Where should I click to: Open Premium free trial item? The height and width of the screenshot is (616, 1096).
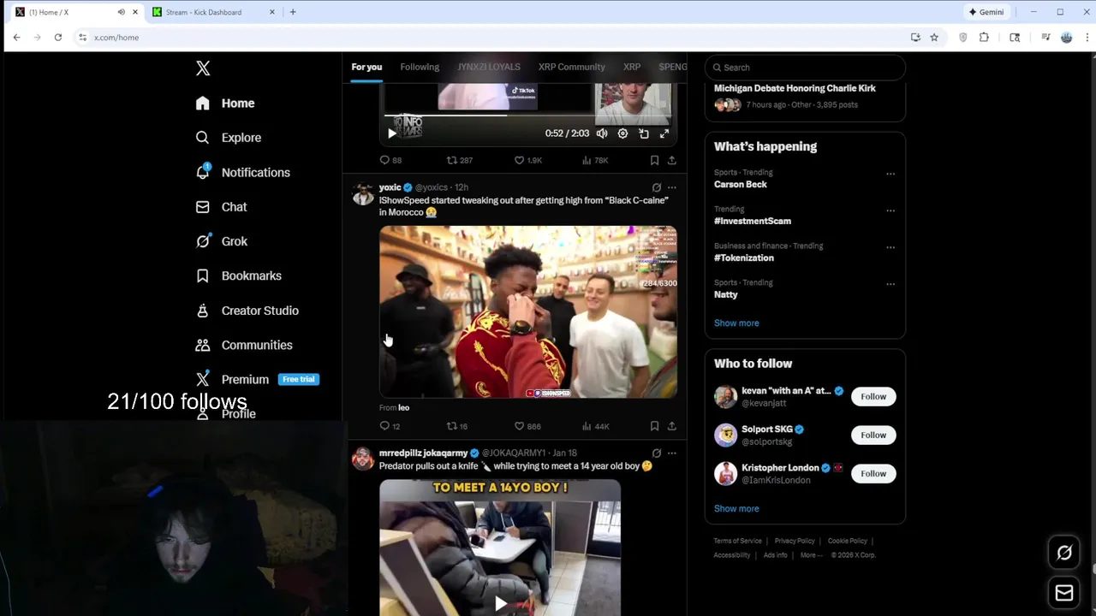point(257,379)
